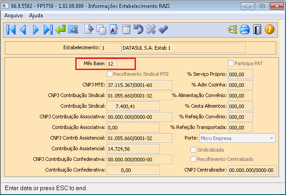Toggle the Participa PAT checkbox
Image resolution: width=286 pixels, height=195 pixels.
click(231, 63)
